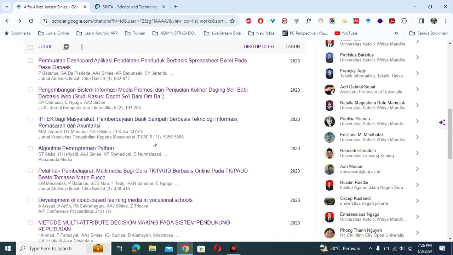This screenshot has width=453, height=255.
Task: Open Mail app from the taskbar
Action: point(169,248)
